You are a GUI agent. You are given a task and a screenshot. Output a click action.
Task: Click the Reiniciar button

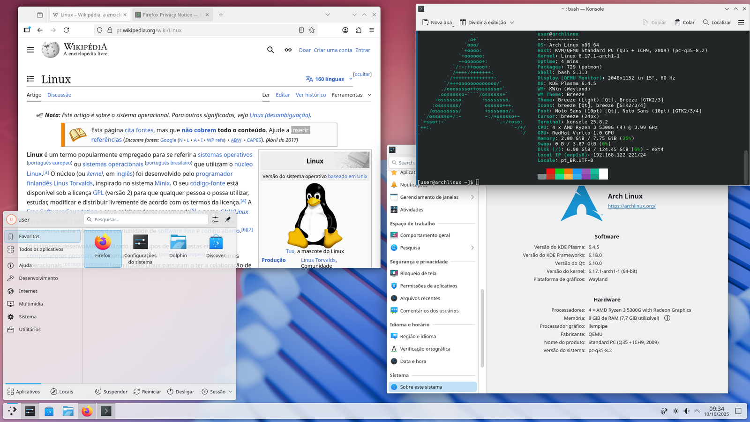coord(147,392)
